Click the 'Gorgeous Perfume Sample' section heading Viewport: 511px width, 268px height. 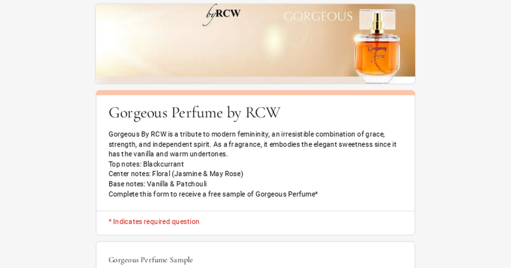151,260
